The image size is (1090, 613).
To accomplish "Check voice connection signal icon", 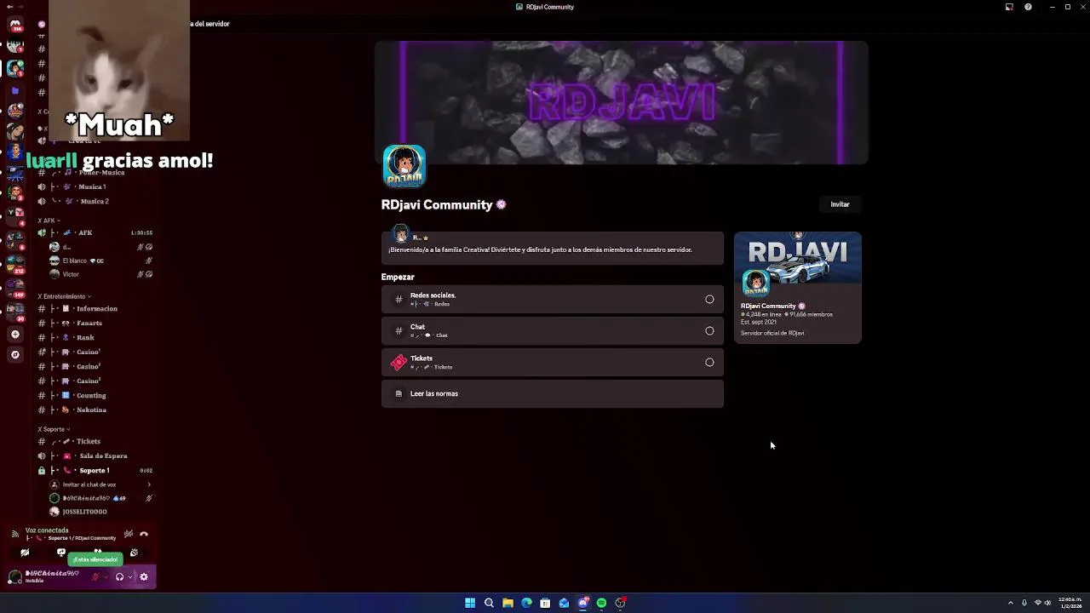I will click(14, 534).
